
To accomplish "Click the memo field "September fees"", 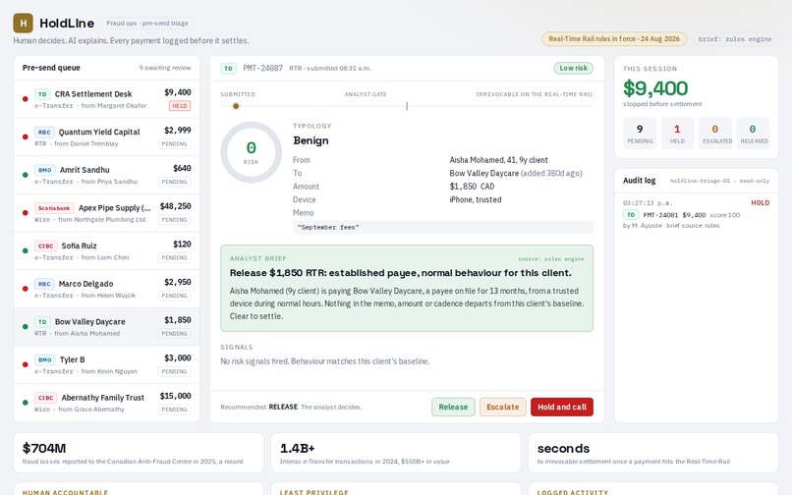I will [443, 227].
